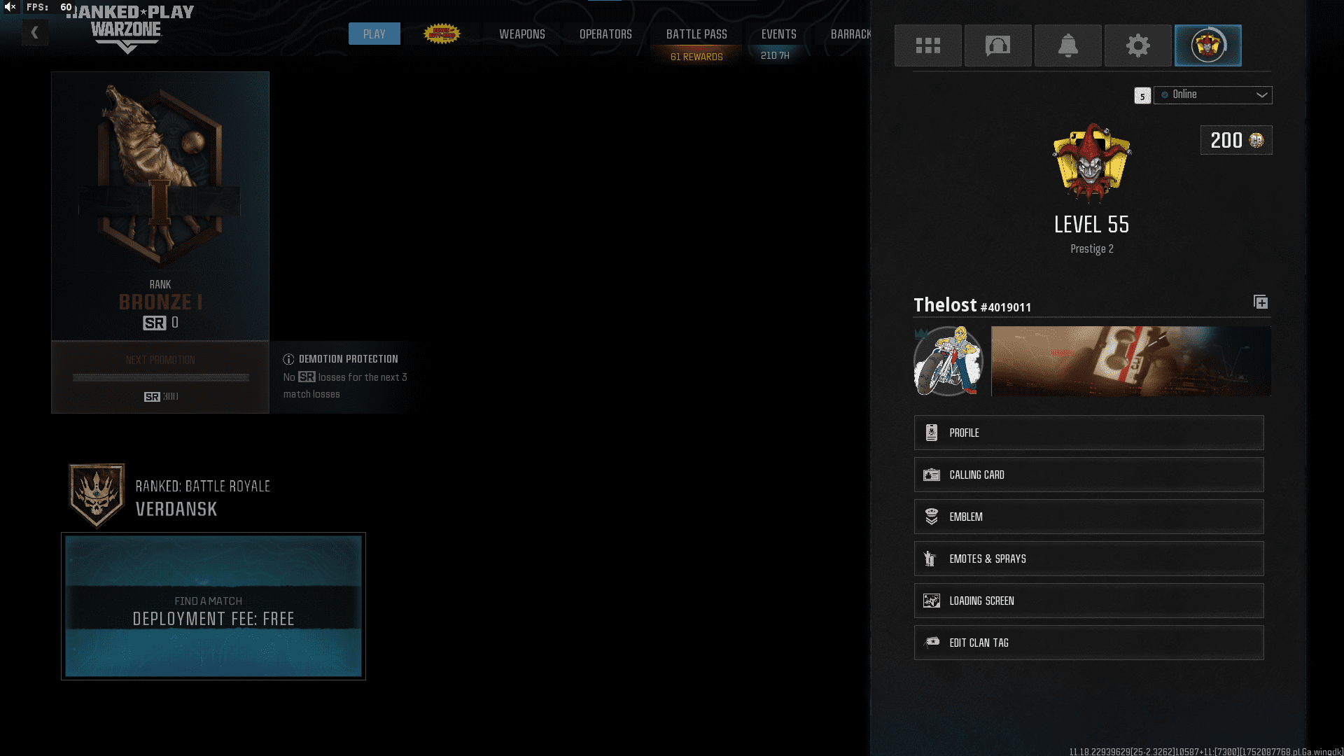
Task: Switch to the WEAPONS tab
Action: point(521,34)
